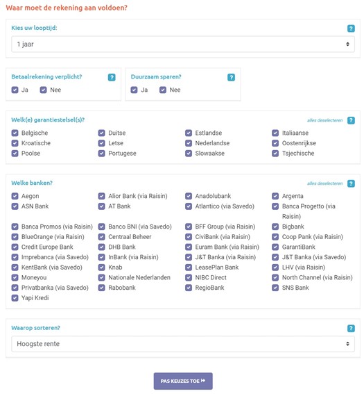Deselect the ASN Bank checkbox
The image size is (364, 394).
pos(15,206)
